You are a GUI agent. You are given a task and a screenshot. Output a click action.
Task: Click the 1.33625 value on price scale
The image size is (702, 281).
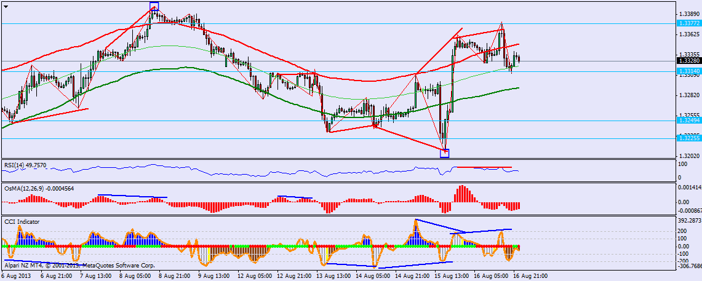[690, 34]
